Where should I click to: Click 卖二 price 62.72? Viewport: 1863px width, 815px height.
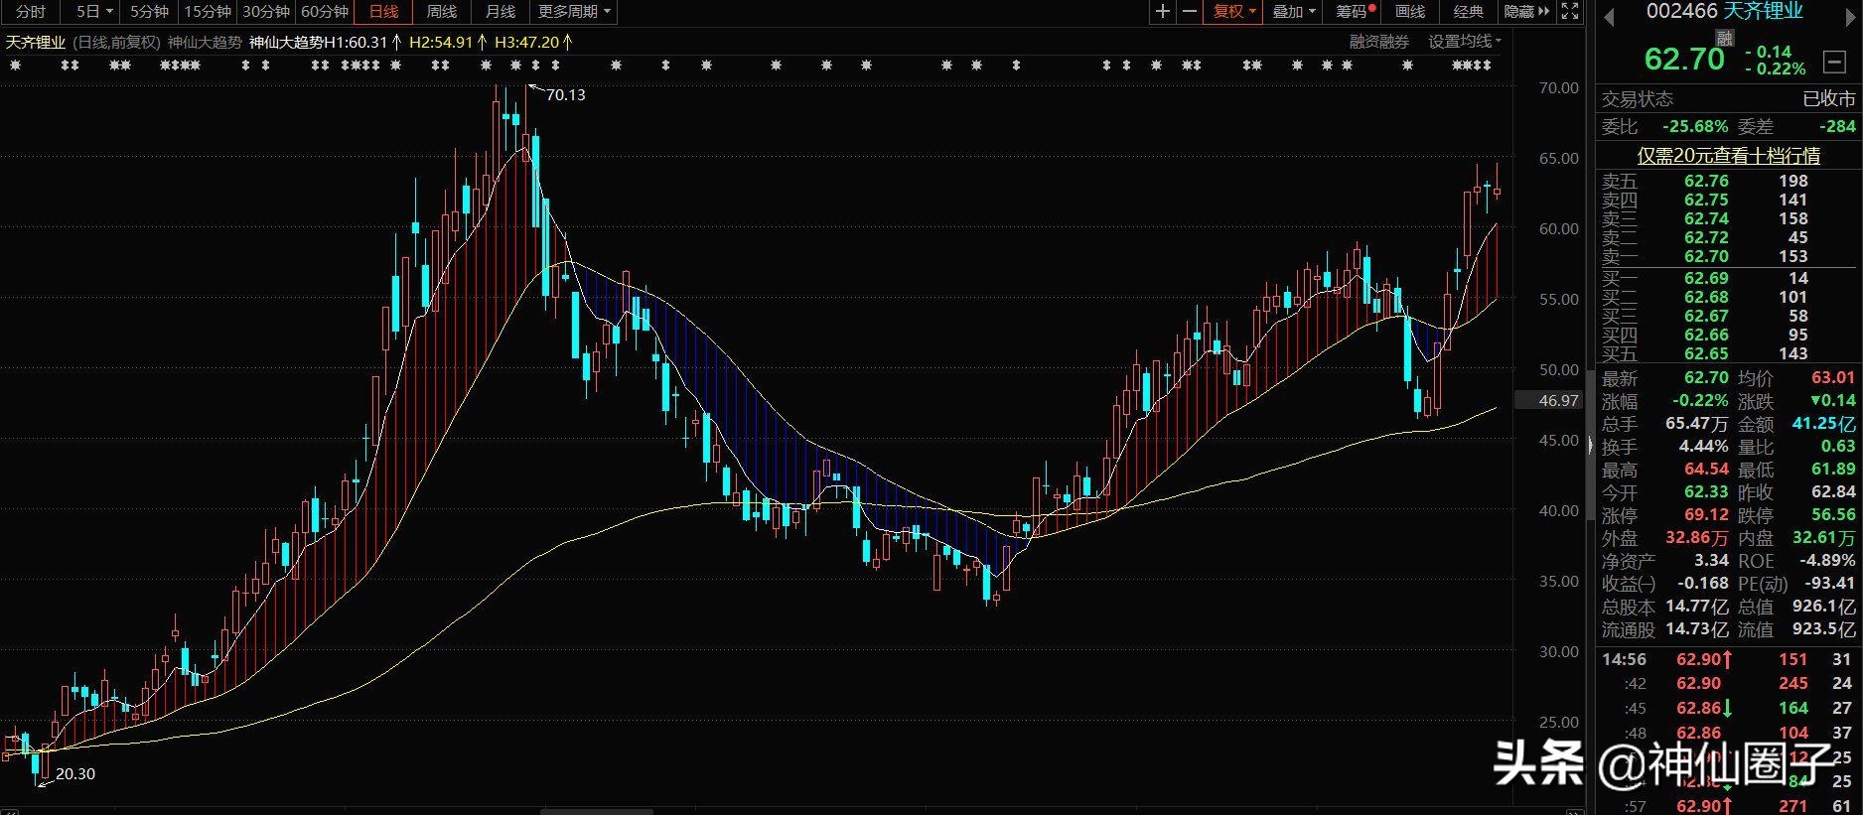click(1706, 237)
